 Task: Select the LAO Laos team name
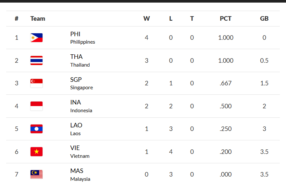point(76,129)
